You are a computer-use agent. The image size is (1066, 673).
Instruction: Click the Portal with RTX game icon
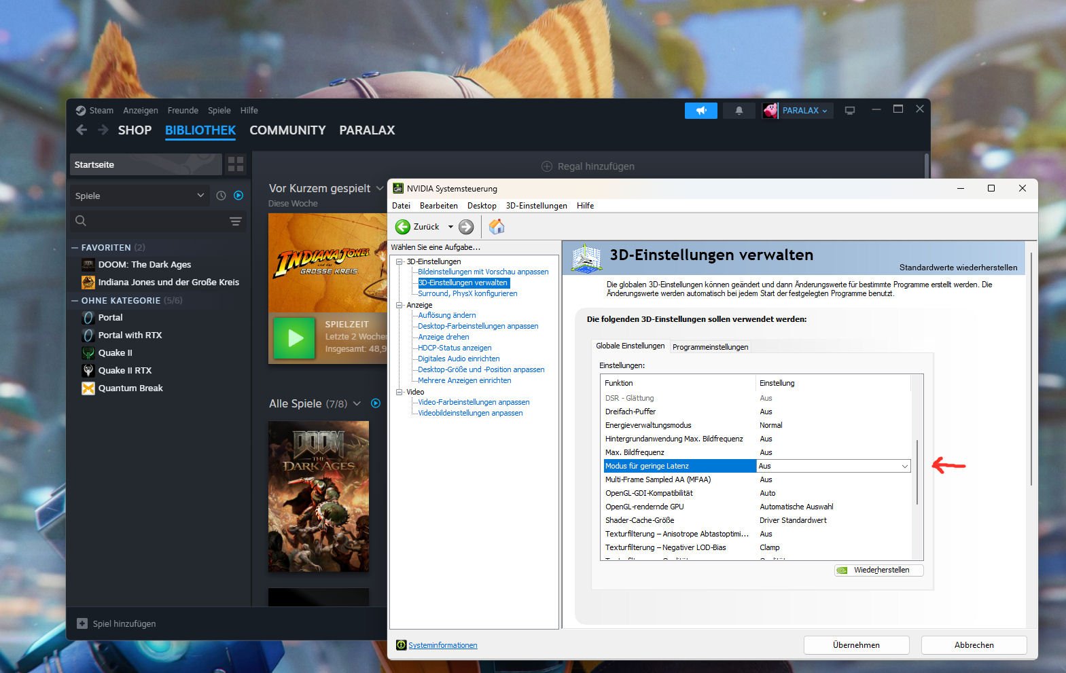(88, 335)
